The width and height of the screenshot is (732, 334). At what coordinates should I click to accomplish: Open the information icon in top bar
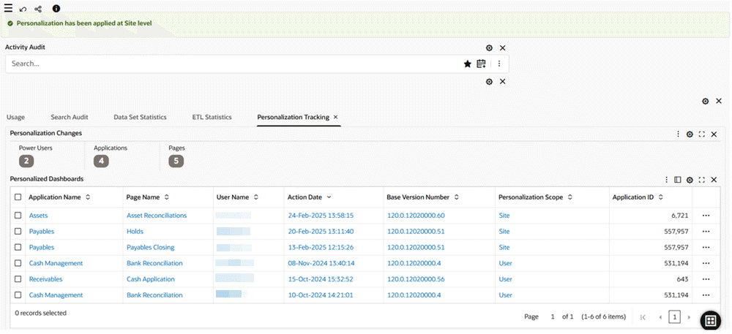[56, 9]
